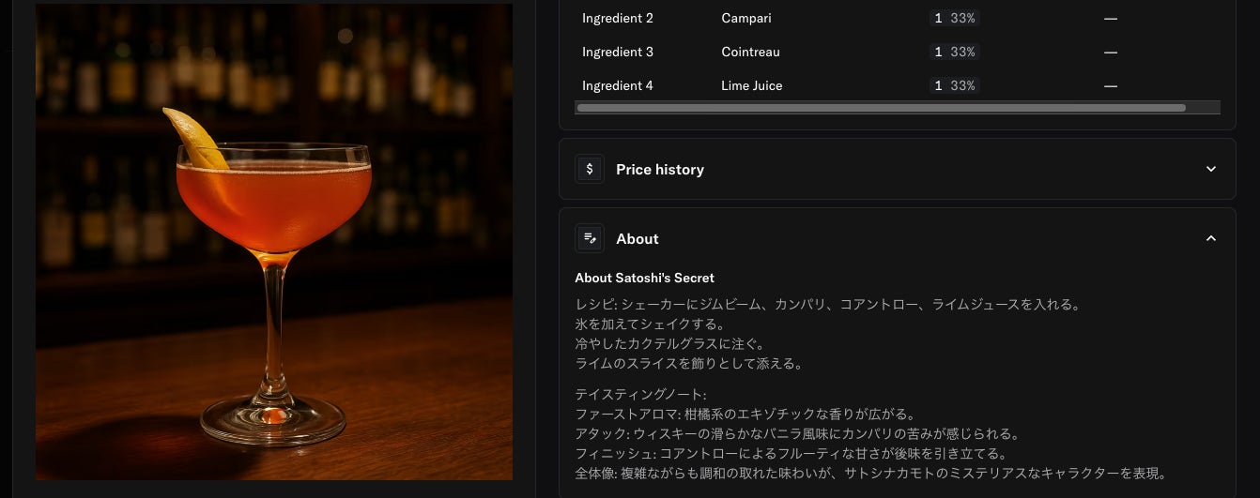Click the "About Satoshi's Secret" subheading

tap(645, 278)
